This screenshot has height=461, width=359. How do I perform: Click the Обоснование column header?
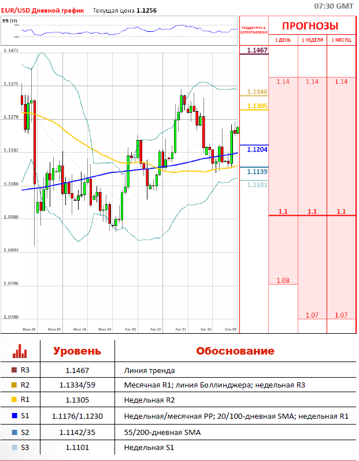235,351
